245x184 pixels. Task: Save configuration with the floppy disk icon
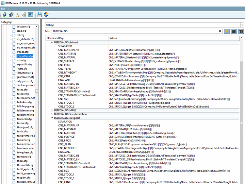tap(40, 15)
